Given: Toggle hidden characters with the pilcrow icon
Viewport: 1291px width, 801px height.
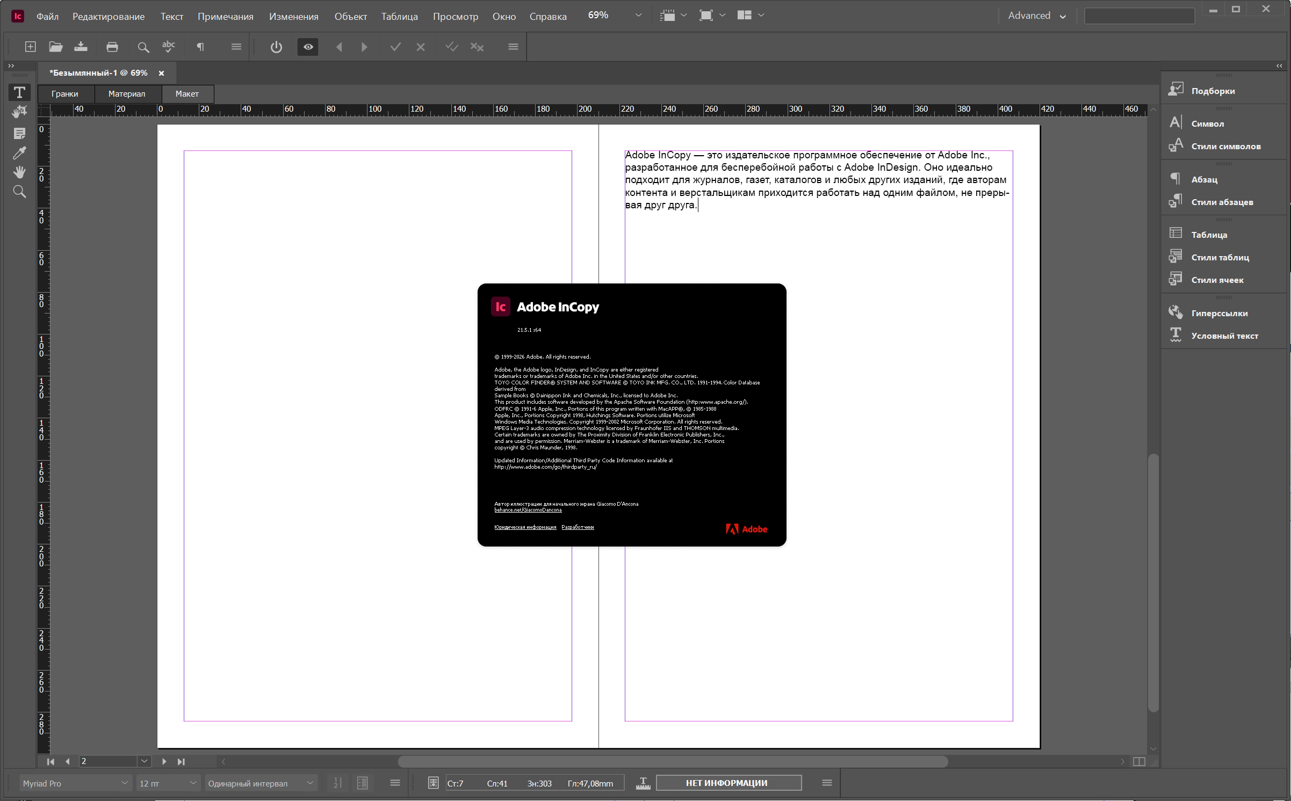Looking at the screenshot, I should 200,47.
